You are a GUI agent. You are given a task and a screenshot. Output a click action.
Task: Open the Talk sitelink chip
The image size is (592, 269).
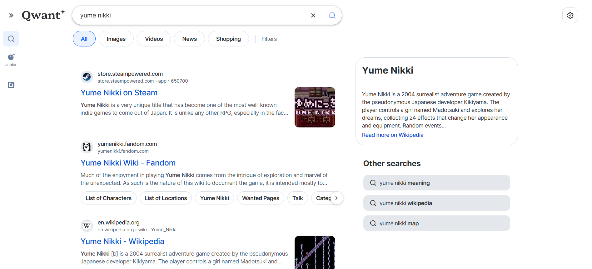(297, 198)
